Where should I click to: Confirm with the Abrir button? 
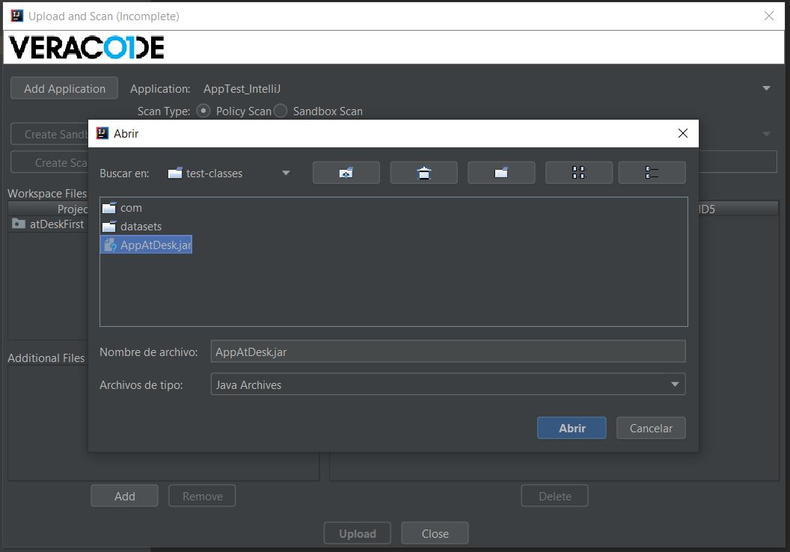(572, 428)
